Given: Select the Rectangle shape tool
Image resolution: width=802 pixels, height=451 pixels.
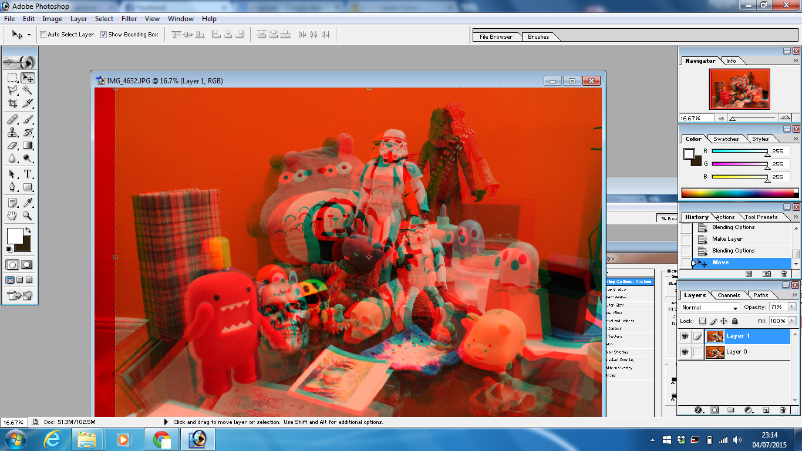Looking at the screenshot, I should (27, 187).
